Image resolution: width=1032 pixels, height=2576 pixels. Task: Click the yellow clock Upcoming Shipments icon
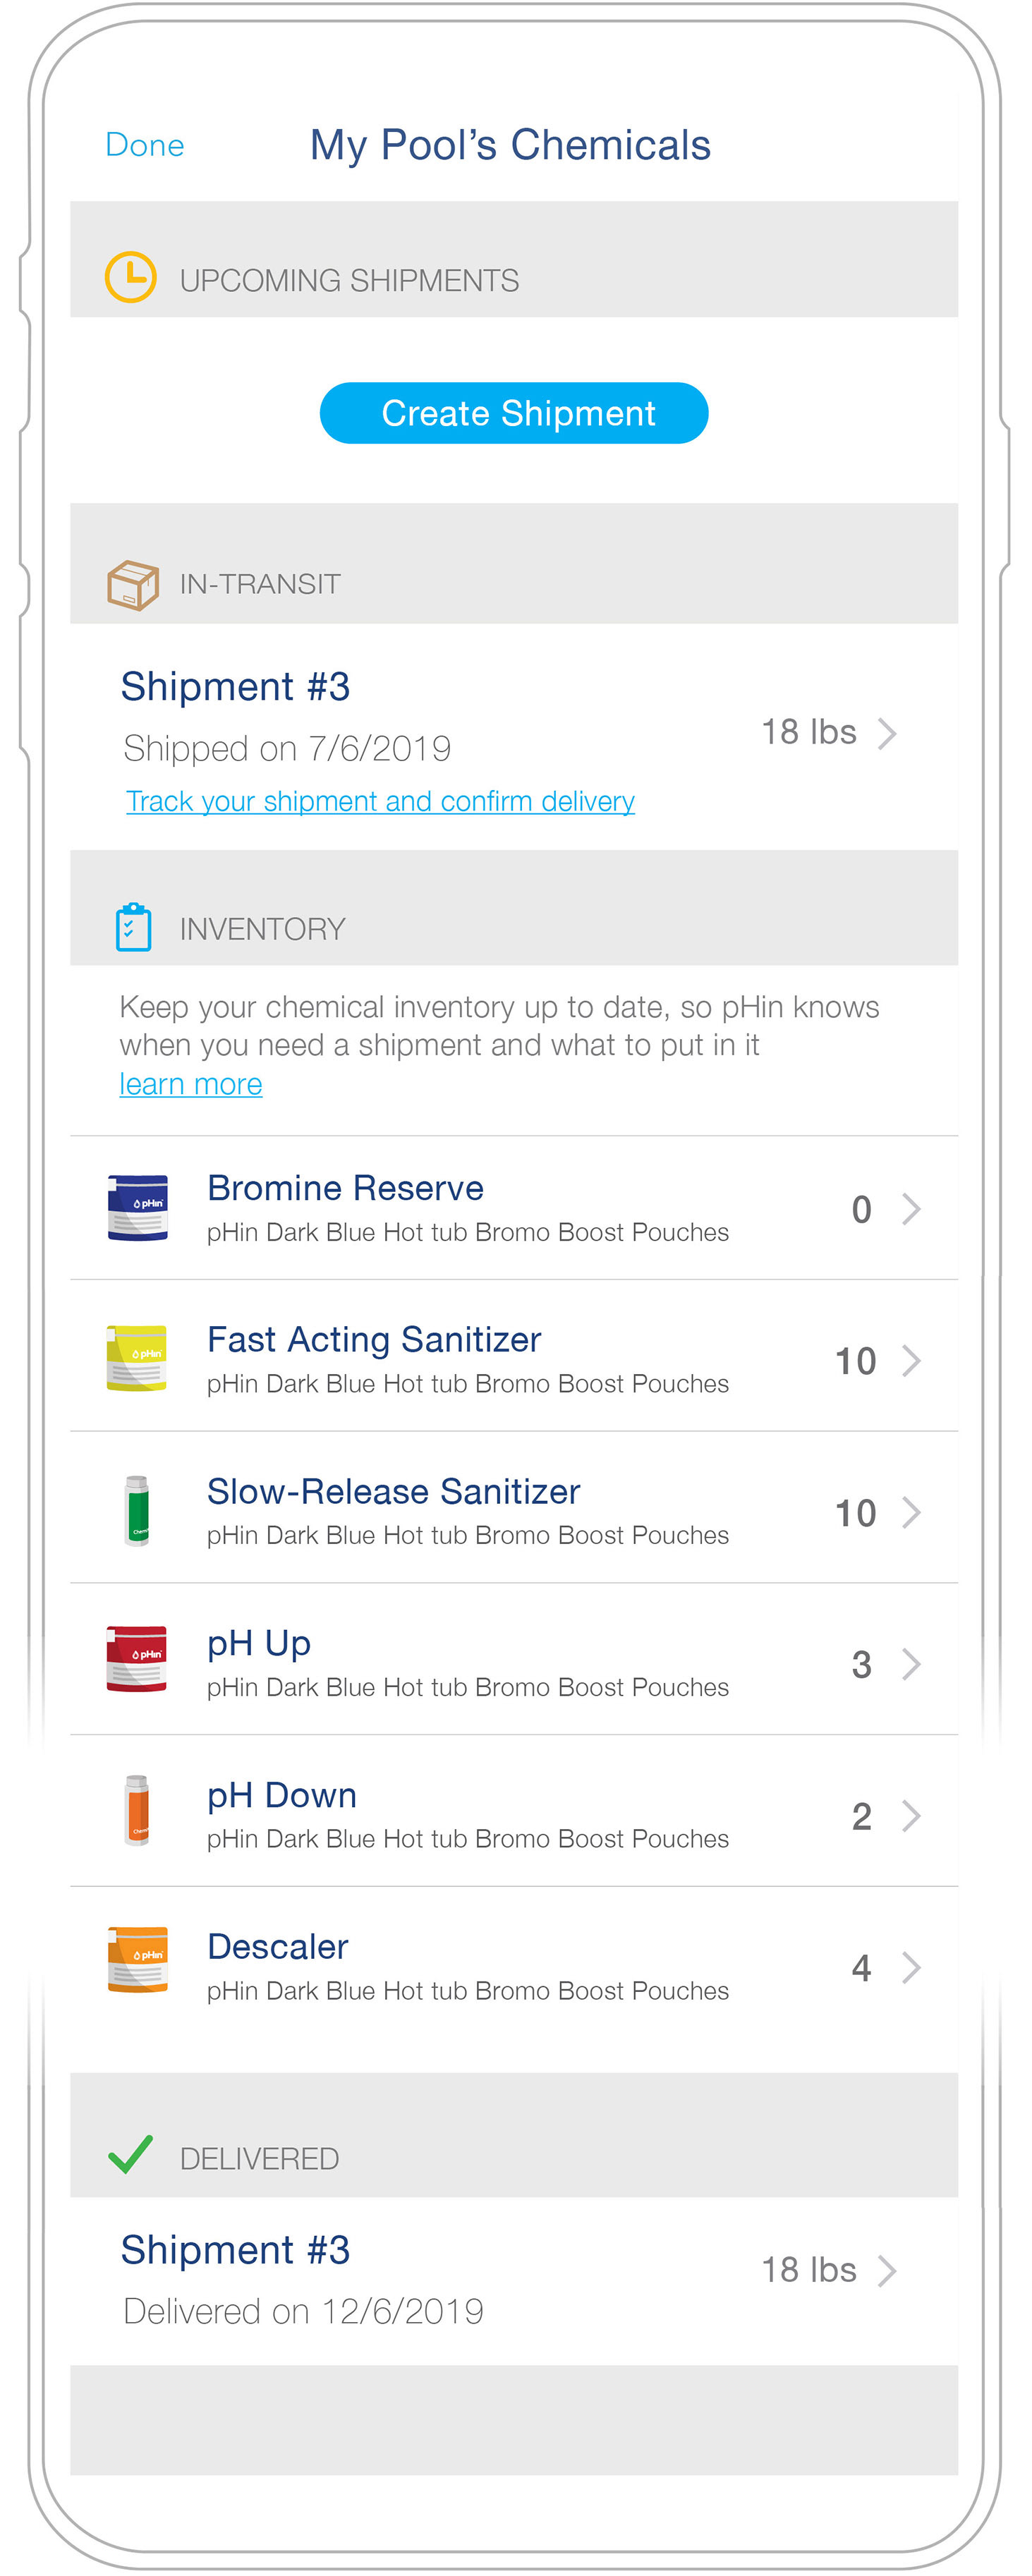[x=131, y=277]
